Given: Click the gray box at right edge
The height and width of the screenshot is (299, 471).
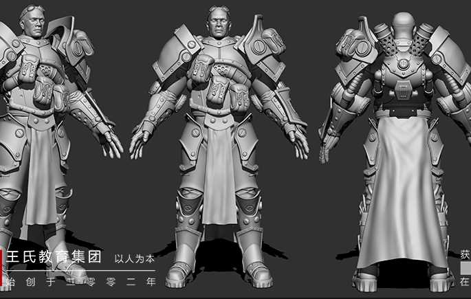Looking at the screenshot, I should coord(465,267).
